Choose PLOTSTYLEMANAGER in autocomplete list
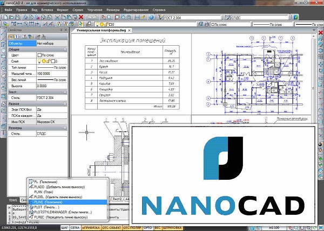The height and width of the screenshot is (231, 324). (68, 212)
